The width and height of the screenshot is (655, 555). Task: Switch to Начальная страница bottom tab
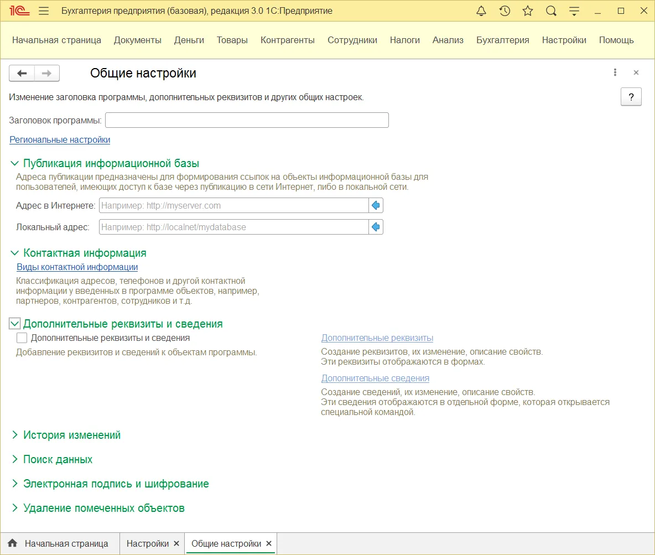pyautogui.click(x=60, y=543)
